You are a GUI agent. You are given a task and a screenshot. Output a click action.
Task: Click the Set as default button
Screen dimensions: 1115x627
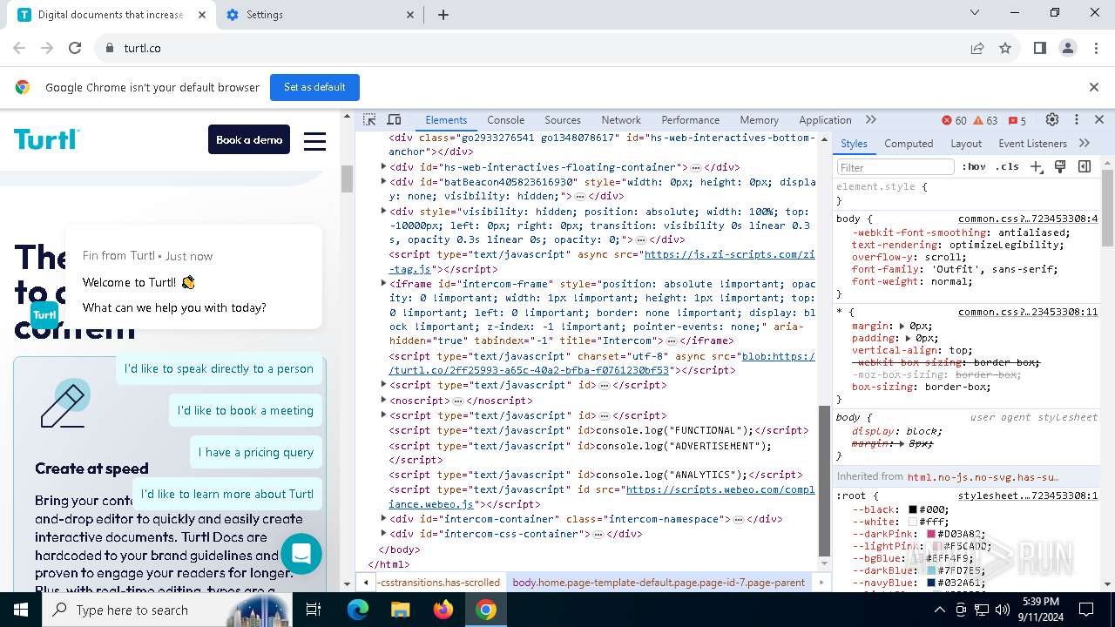(x=314, y=87)
